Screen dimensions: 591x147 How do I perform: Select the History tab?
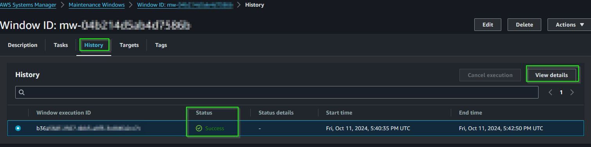(x=94, y=45)
